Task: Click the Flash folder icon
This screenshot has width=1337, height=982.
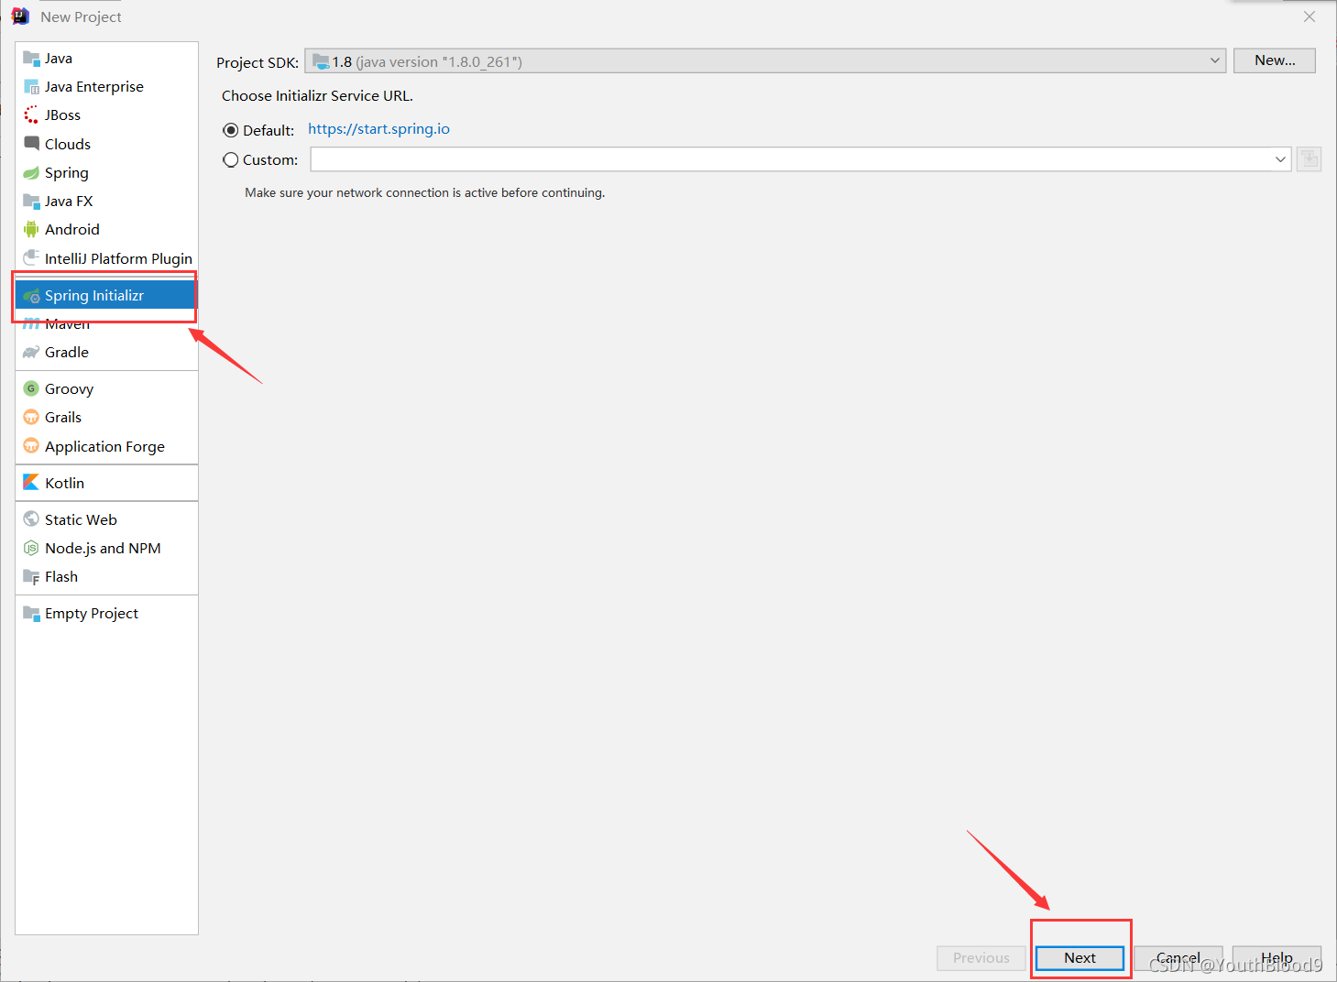Action: pyautogui.click(x=31, y=577)
